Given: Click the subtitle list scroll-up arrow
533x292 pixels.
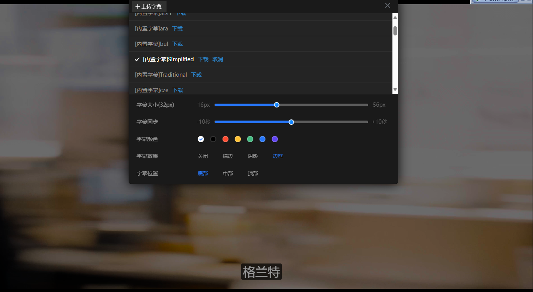Looking at the screenshot, I should pyautogui.click(x=395, y=17).
